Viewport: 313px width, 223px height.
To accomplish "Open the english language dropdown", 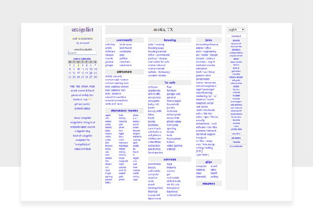I will click(236, 29).
